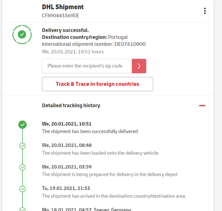Viewport: 222px width, 211px height.
Task: Click the Speyer, Germany timeline checkmark
Action: (23, 209)
